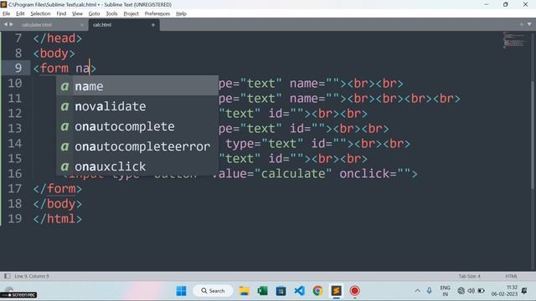The width and height of the screenshot is (536, 301).
Task: Open HTML syntax selector in status bar
Action: [512, 276]
